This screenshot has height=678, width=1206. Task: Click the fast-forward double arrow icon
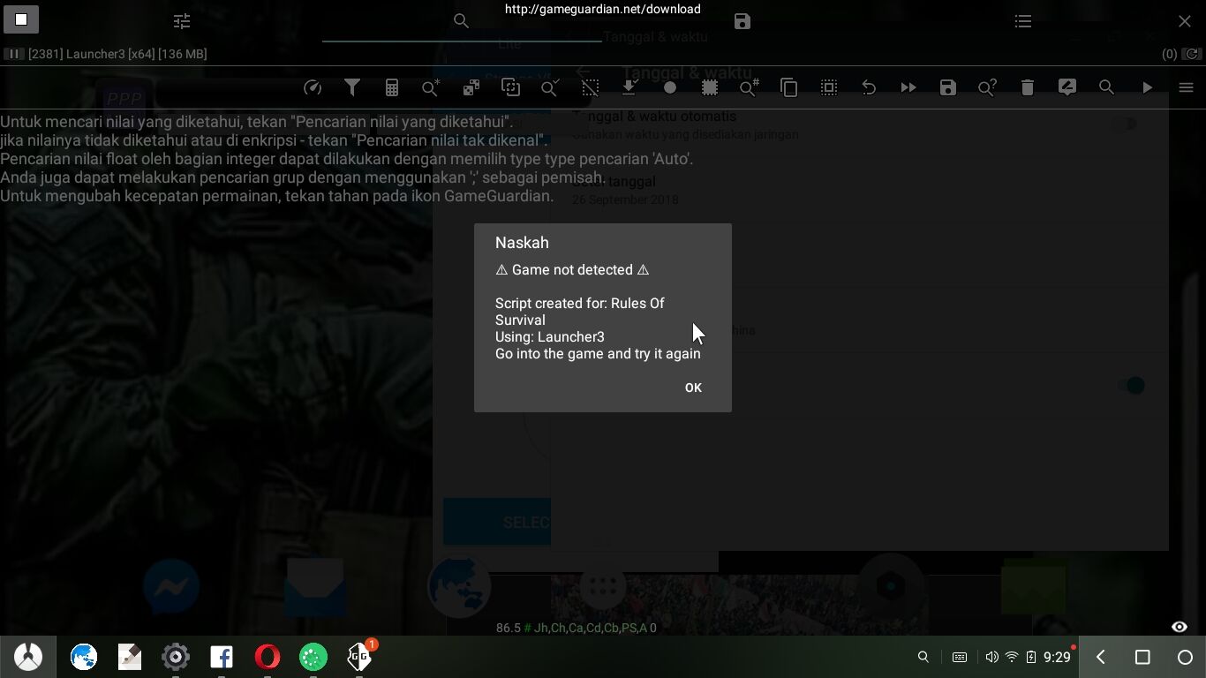coord(908,87)
